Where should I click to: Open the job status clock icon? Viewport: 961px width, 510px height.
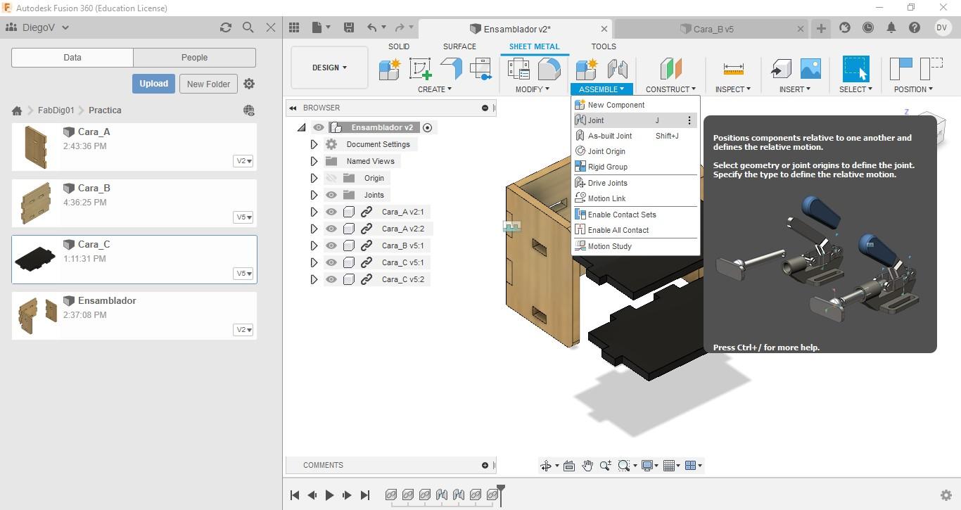click(868, 27)
